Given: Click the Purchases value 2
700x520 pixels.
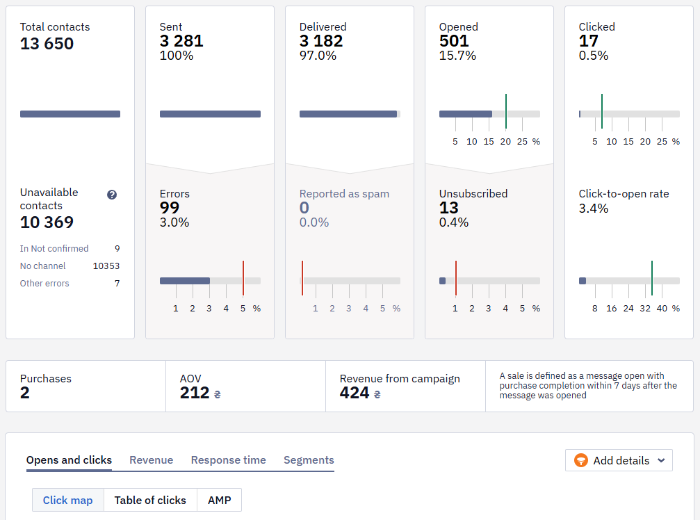Looking at the screenshot, I should coord(24,393).
